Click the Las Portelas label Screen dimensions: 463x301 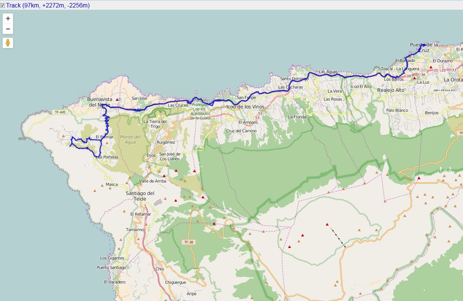tap(107, 157)
